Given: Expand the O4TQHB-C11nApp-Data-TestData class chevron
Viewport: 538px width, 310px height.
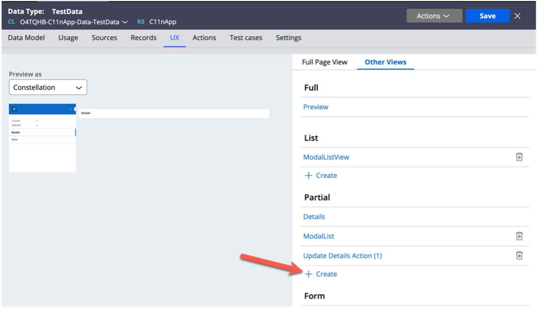Looking at the screenshot, I should tap(124, 21).
